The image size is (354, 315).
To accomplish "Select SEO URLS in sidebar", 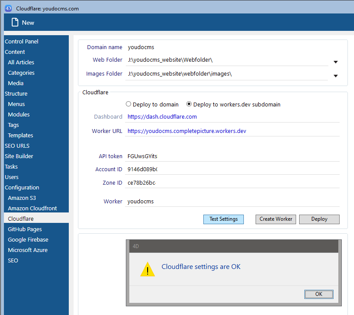I will [17, 146].
